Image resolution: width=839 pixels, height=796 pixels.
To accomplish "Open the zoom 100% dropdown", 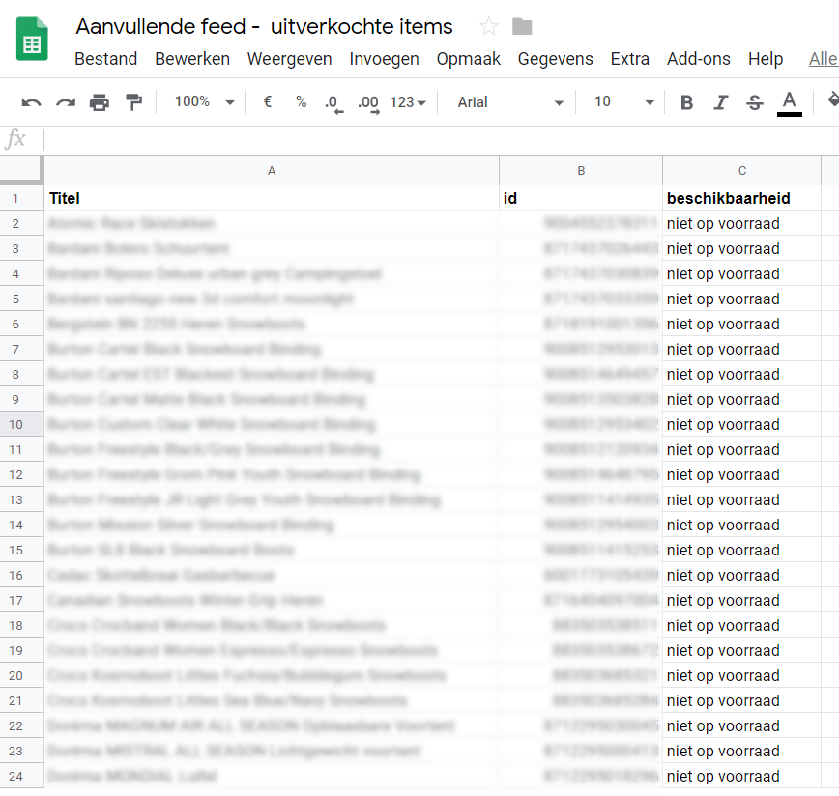I will tap(205, 101).
